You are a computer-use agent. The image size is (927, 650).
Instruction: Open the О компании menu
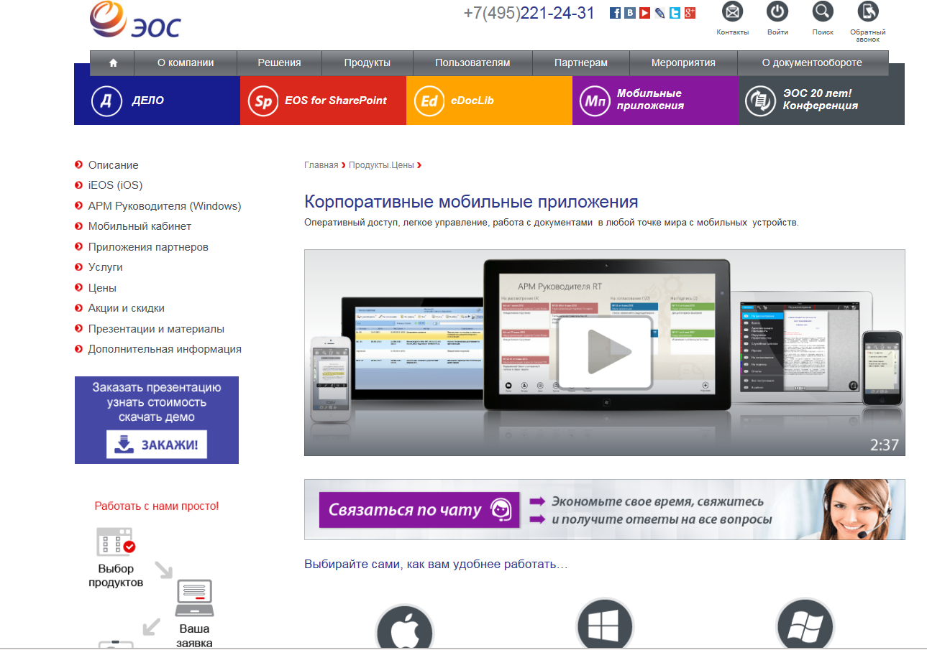(x=186, y=62)
